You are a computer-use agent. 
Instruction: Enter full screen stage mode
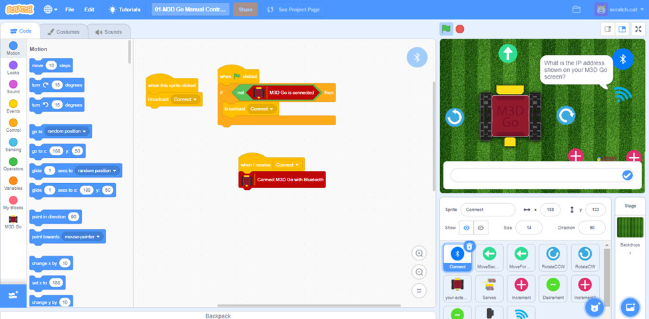(638, 29)
